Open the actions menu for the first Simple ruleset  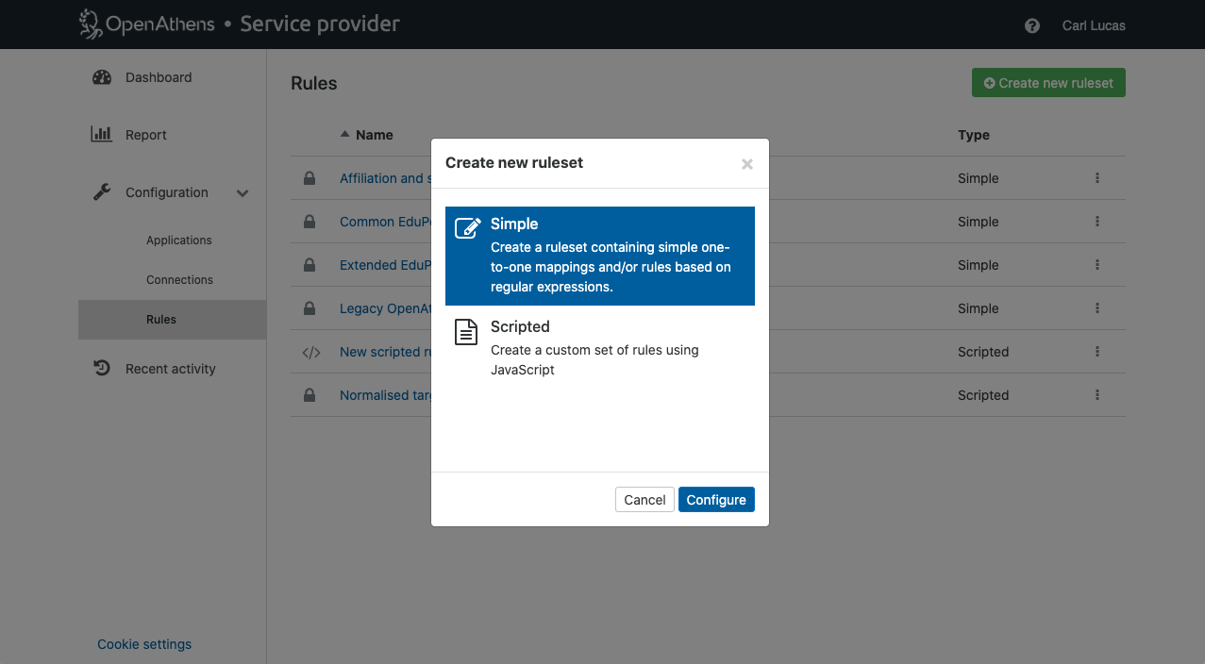coord(1096,178)
